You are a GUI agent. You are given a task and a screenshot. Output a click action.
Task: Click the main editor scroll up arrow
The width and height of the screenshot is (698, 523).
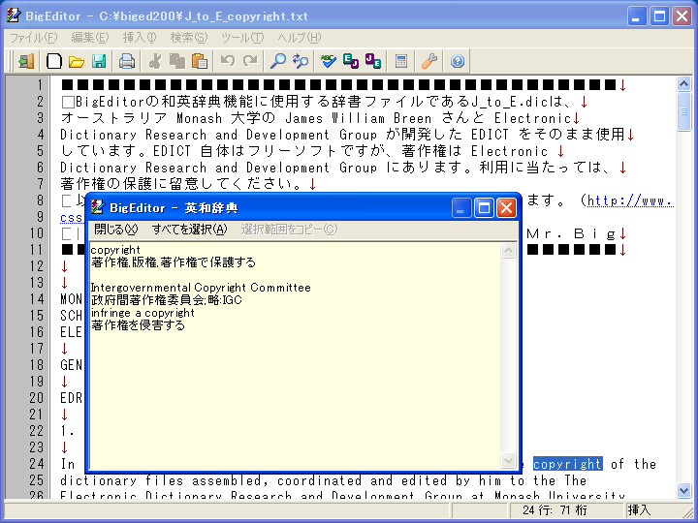click(x=684, y=84)
